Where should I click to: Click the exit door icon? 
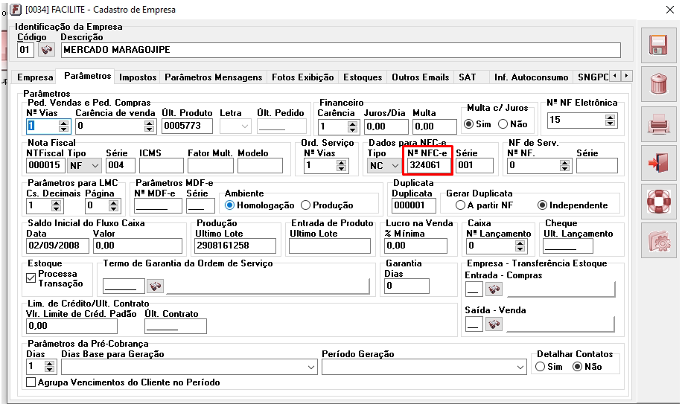(658, 162)
